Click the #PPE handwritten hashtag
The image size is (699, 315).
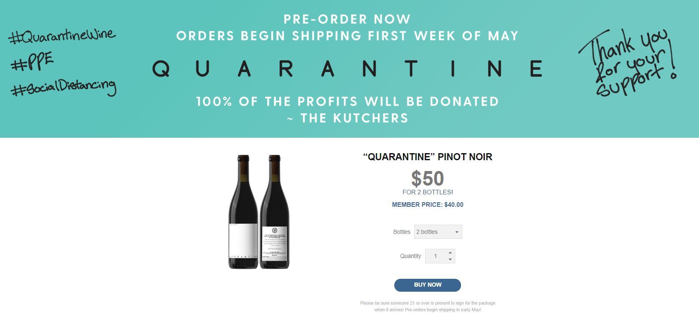tap(33, 62)
